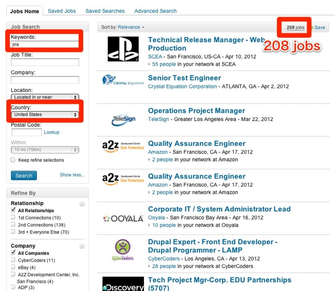The height and width of the screenshot is (291, 335).
Task: Check 2nd Connections (138) filter
Action: [13, 224]
